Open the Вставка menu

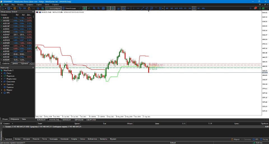[x=20, y=5]
